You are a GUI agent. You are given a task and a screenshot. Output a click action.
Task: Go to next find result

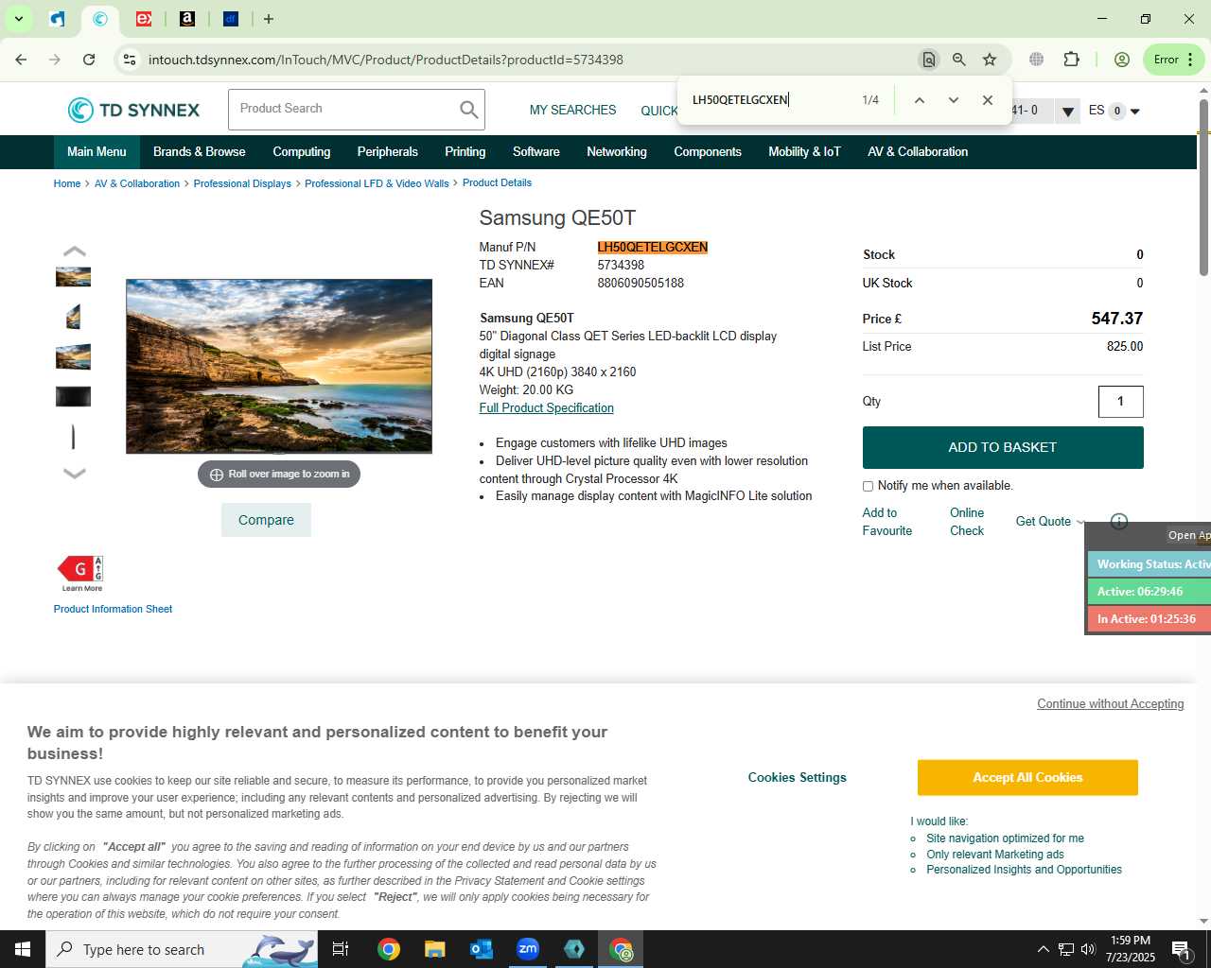[x=954, y=100]
